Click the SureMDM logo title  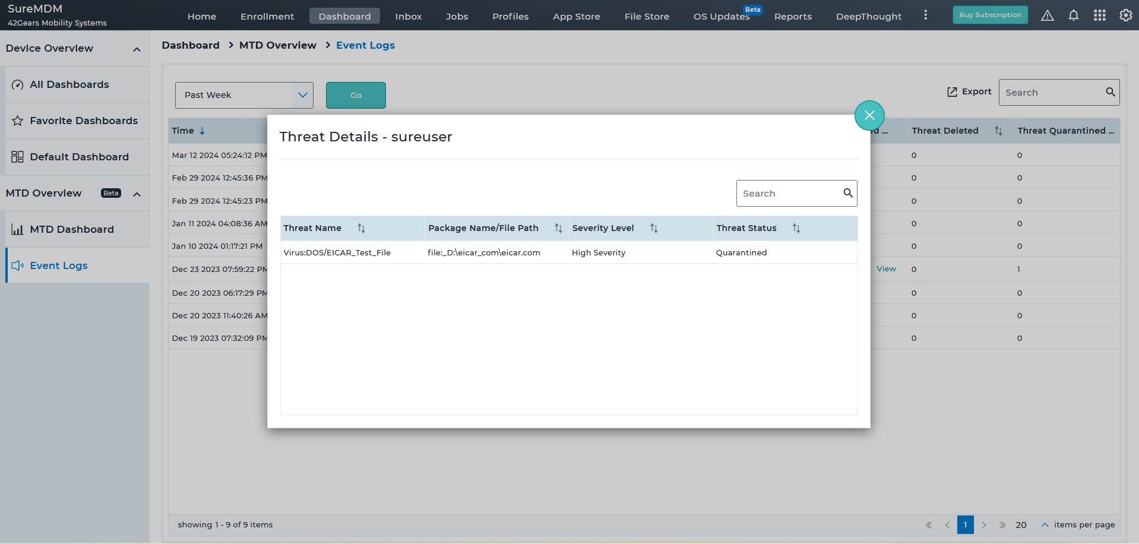[x=35, y=9]
